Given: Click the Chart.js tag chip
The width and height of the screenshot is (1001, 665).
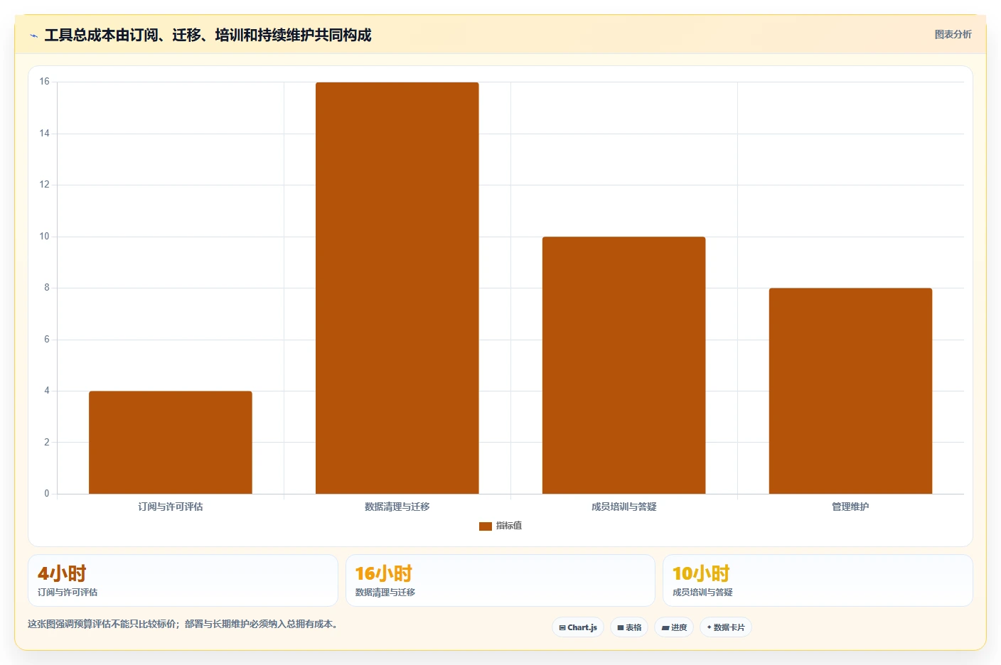Looking at the screenshot, I should click(x=578, y=627).
